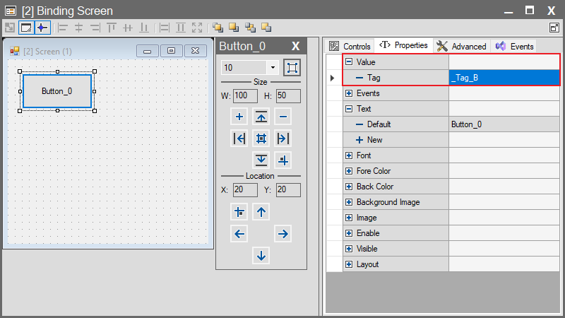Click the move left arrow button
565x318 pixels.
tap(240, 233)
